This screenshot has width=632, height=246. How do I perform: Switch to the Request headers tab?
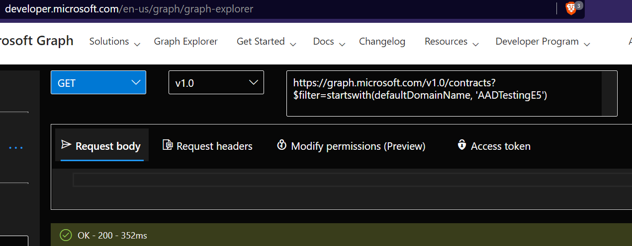click(208, 146)
